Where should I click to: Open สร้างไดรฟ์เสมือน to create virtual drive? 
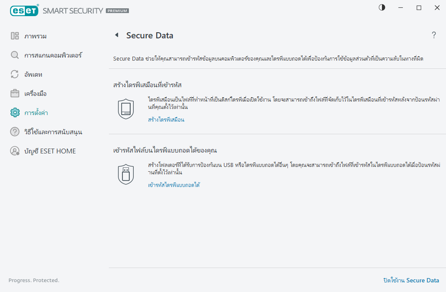click(x=165, y=119)
